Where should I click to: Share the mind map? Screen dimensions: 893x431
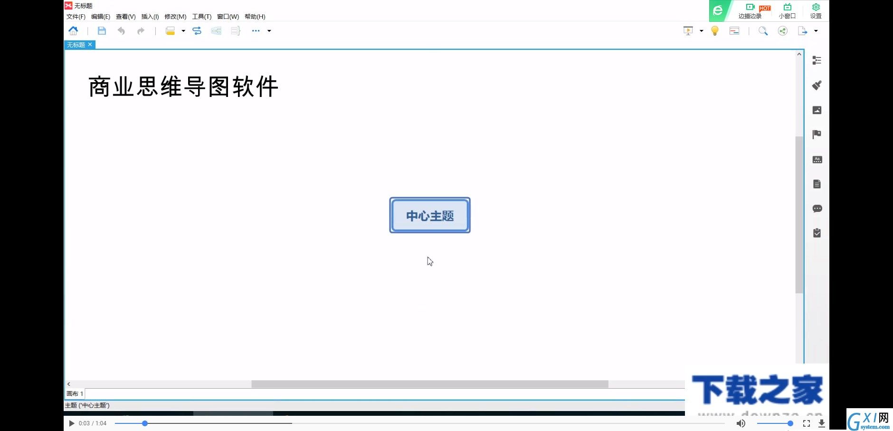pyautogui.click(x=783, y=31)
